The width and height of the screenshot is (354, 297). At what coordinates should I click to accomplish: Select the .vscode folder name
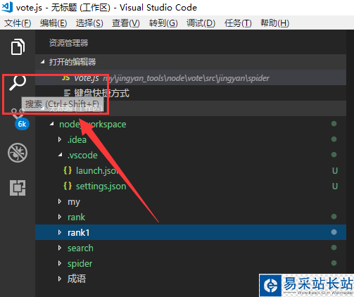click(x=82, y=155)
